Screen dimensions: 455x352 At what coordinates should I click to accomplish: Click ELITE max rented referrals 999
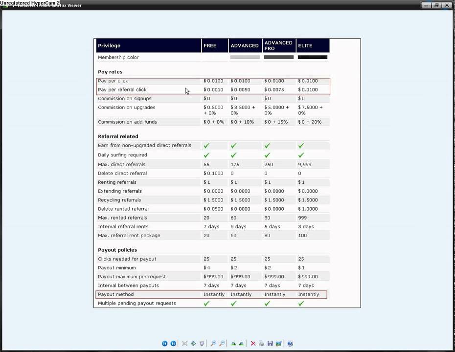pyautogui.click(x=302, y=218)
